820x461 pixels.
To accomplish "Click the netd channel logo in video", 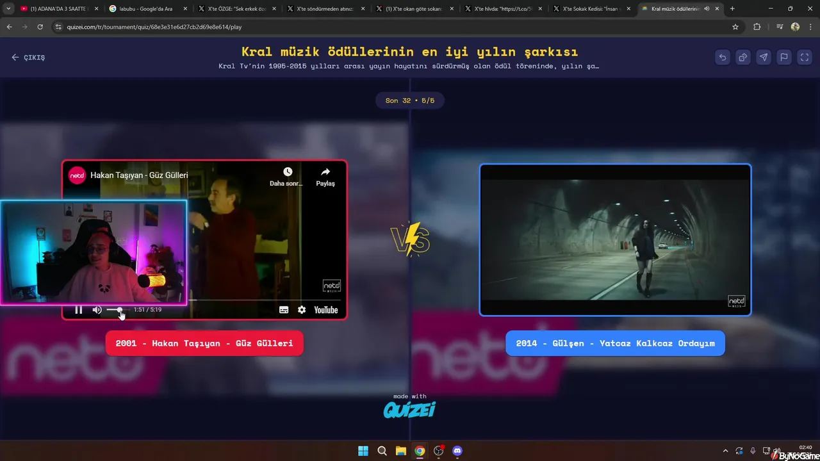I will [78, 175].
